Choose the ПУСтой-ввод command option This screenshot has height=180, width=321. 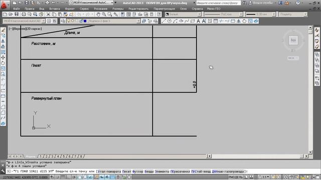[201, 171]
